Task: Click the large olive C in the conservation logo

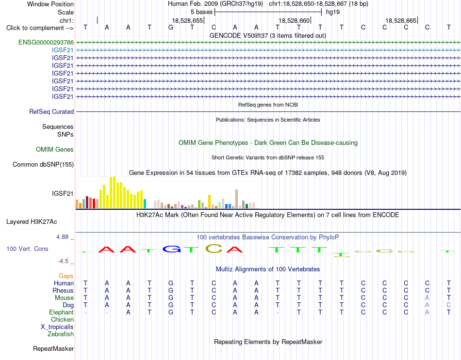Action: pyautogui.click(x=214, y=249)
